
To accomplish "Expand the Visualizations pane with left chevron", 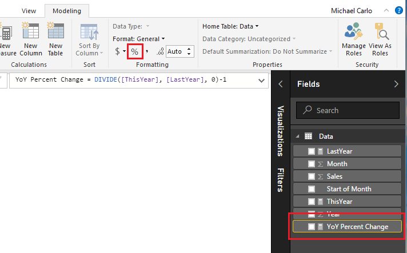I will tap(281, 84).
